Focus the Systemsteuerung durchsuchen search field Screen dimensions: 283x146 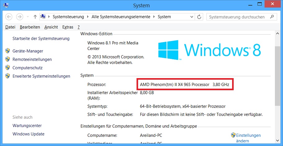241,17
